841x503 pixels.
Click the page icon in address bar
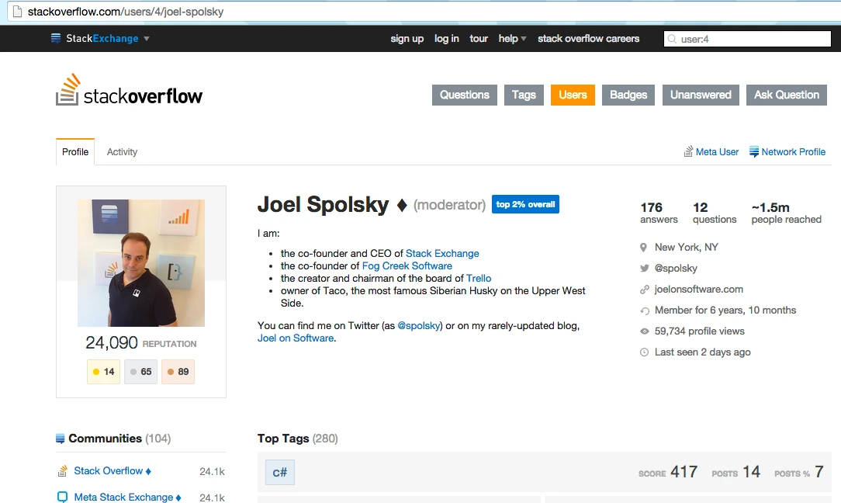(17, 12)
